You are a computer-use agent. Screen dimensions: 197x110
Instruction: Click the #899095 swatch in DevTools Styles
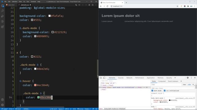click(160, 102)
